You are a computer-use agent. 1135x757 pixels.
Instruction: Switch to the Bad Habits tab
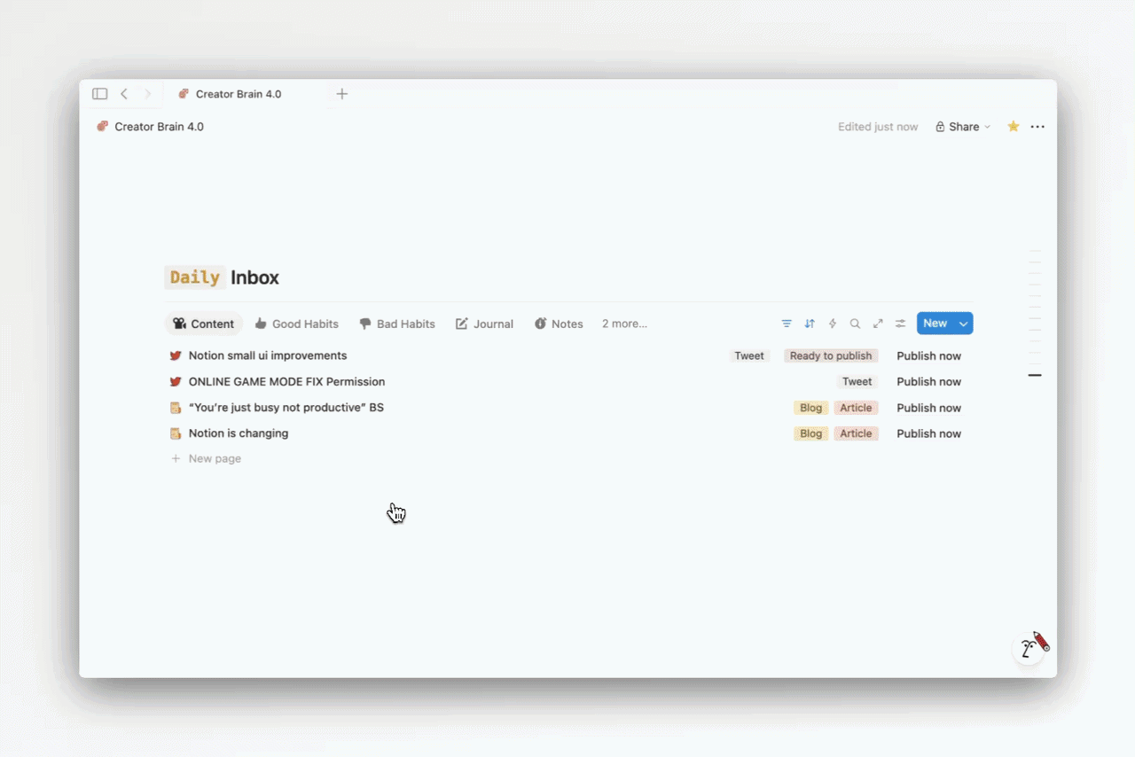pos(397,324)
